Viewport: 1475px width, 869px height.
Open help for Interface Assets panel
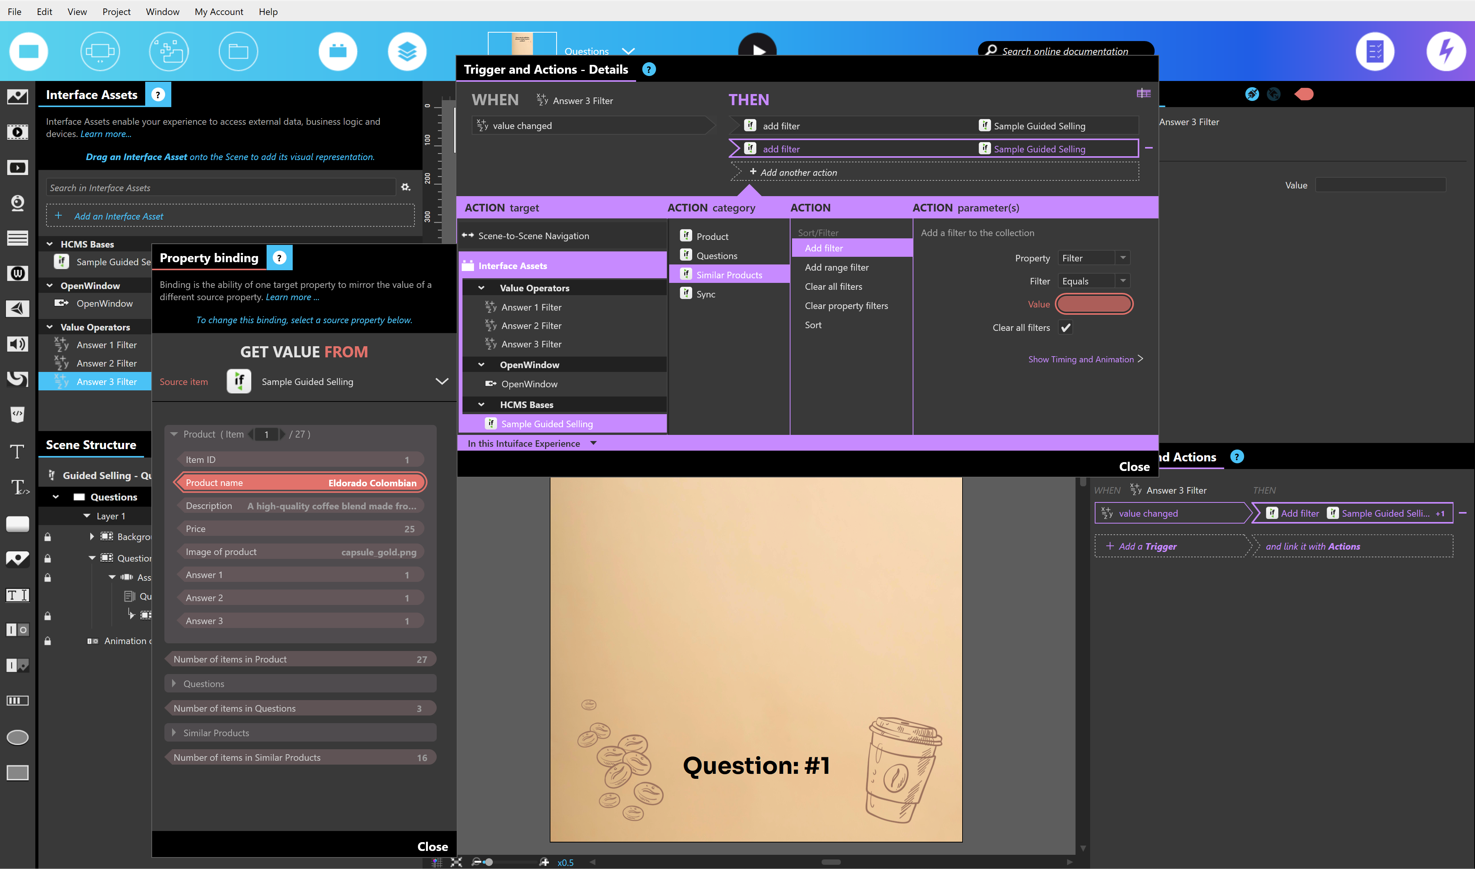tap(158, 95)
